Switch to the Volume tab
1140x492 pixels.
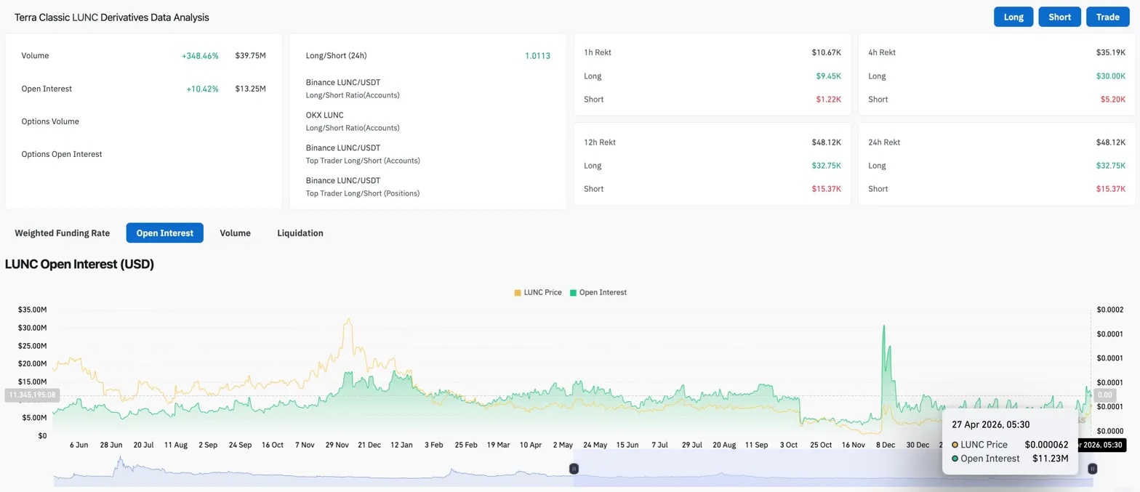tap(235, 233)
